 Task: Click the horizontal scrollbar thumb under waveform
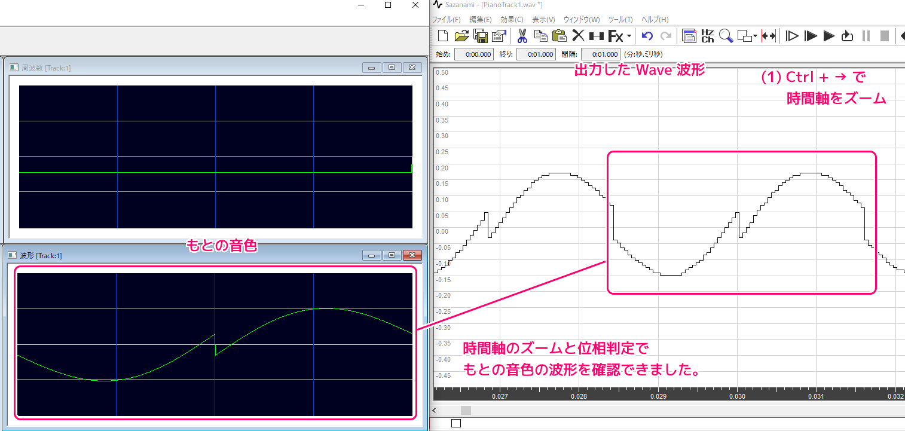pyautogui.click(x=466, y=410)
